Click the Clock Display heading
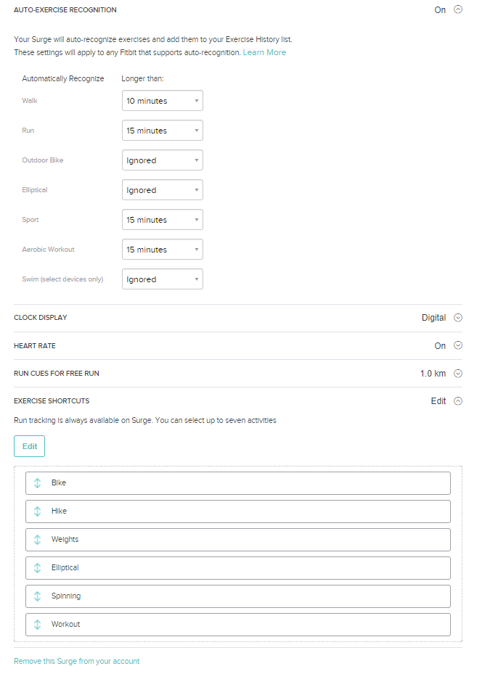482x674 pixels. [41, 318]
